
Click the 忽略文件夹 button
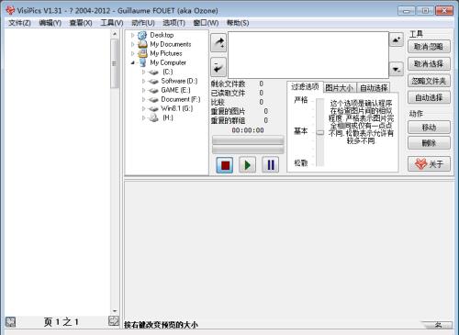429,81
